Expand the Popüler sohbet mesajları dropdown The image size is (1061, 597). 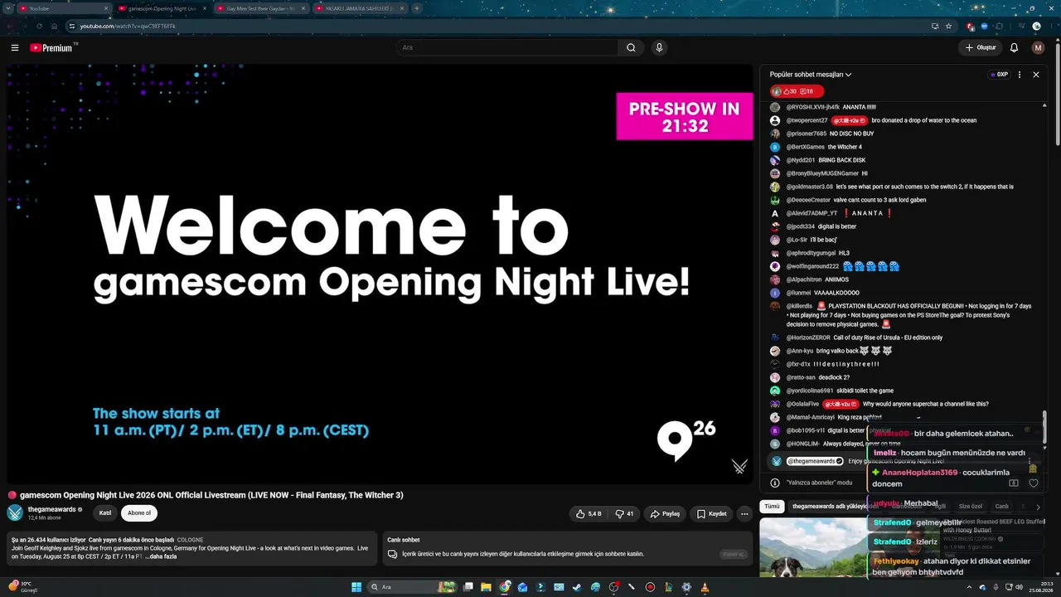click(x=811, y=75)
